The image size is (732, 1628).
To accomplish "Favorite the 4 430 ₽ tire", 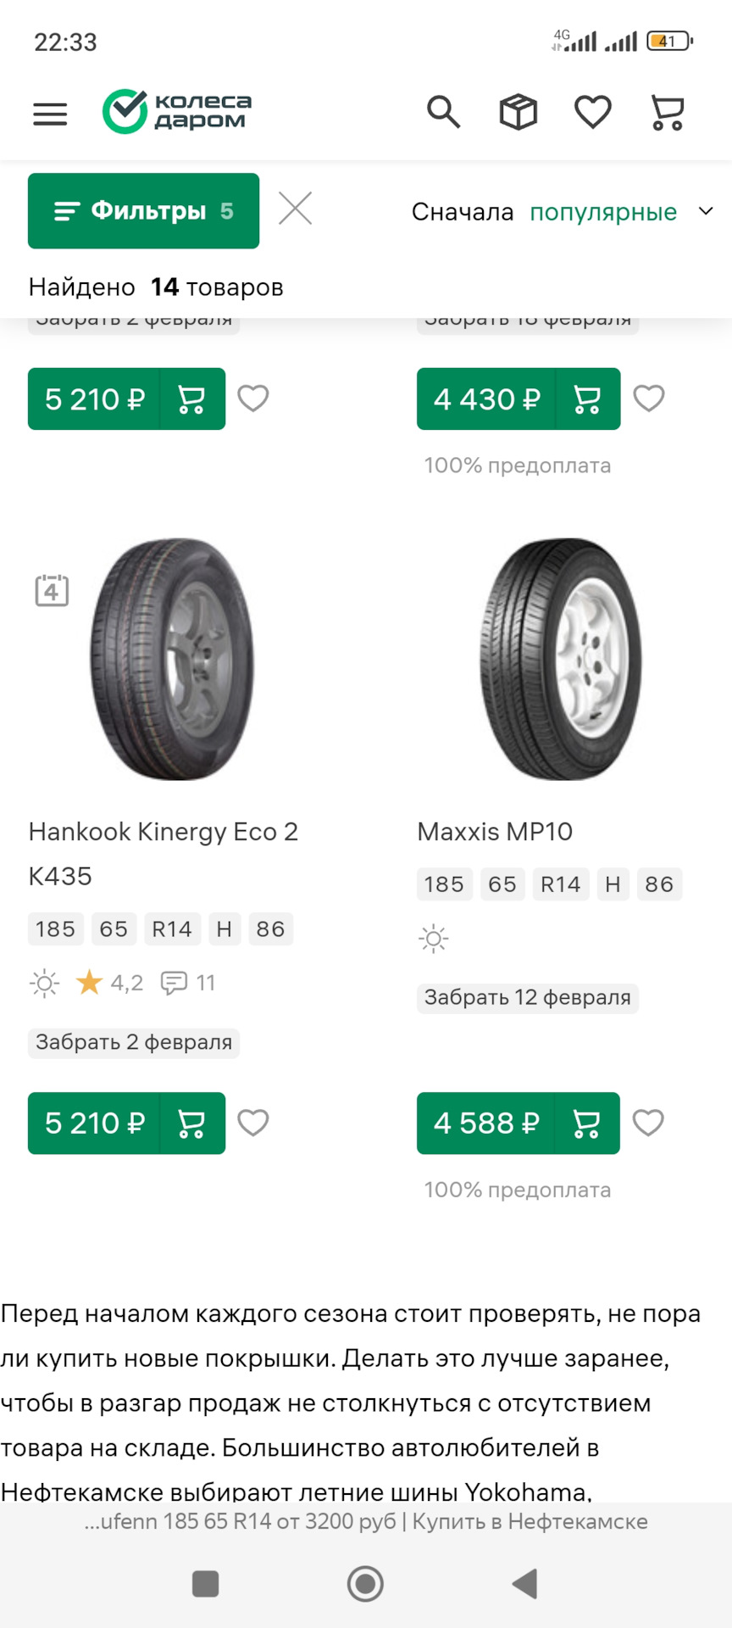I will (x=649, y=399).
